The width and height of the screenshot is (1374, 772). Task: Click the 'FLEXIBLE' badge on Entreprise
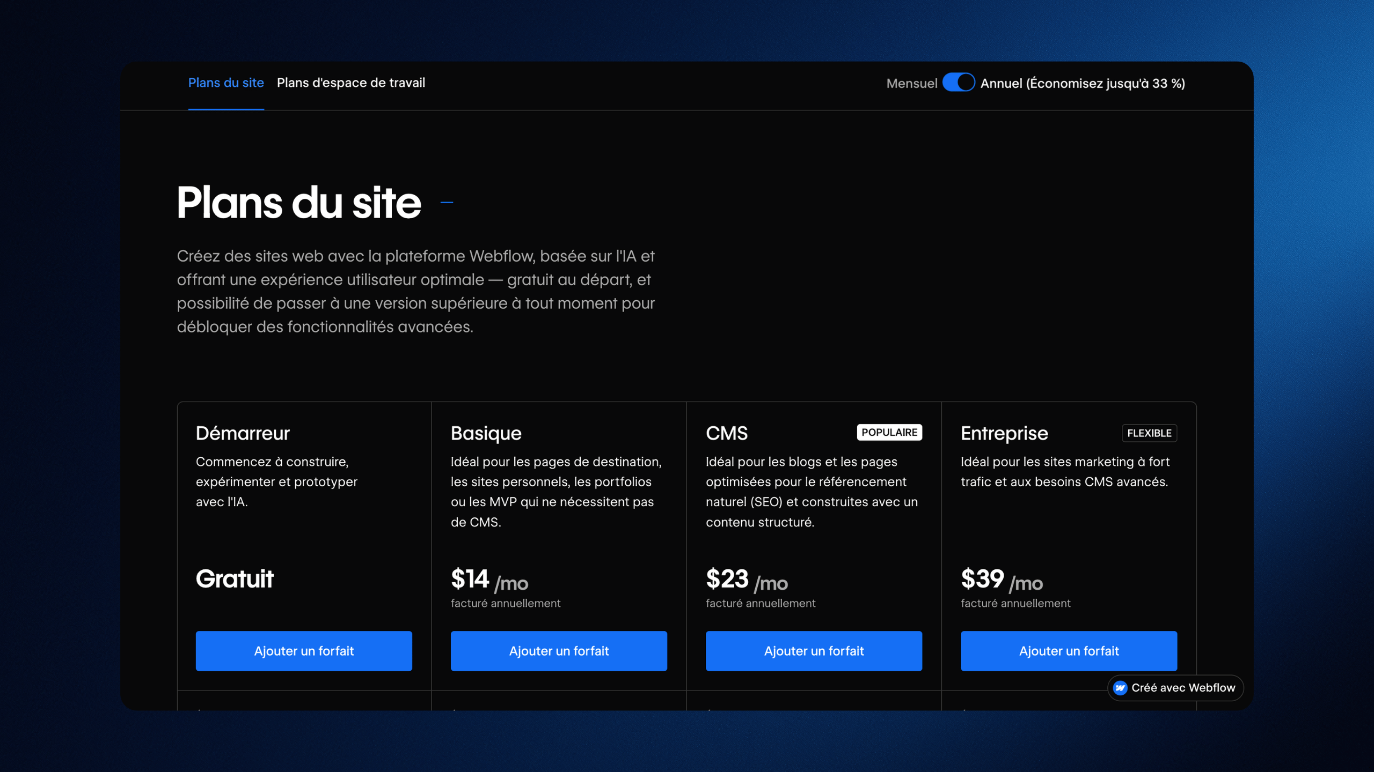pos(1149,433)
